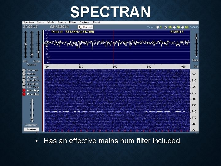Click the 'Ticks :' label
Image resolution: width=221 pixels, height=166 pixels.
click(151, 27)
